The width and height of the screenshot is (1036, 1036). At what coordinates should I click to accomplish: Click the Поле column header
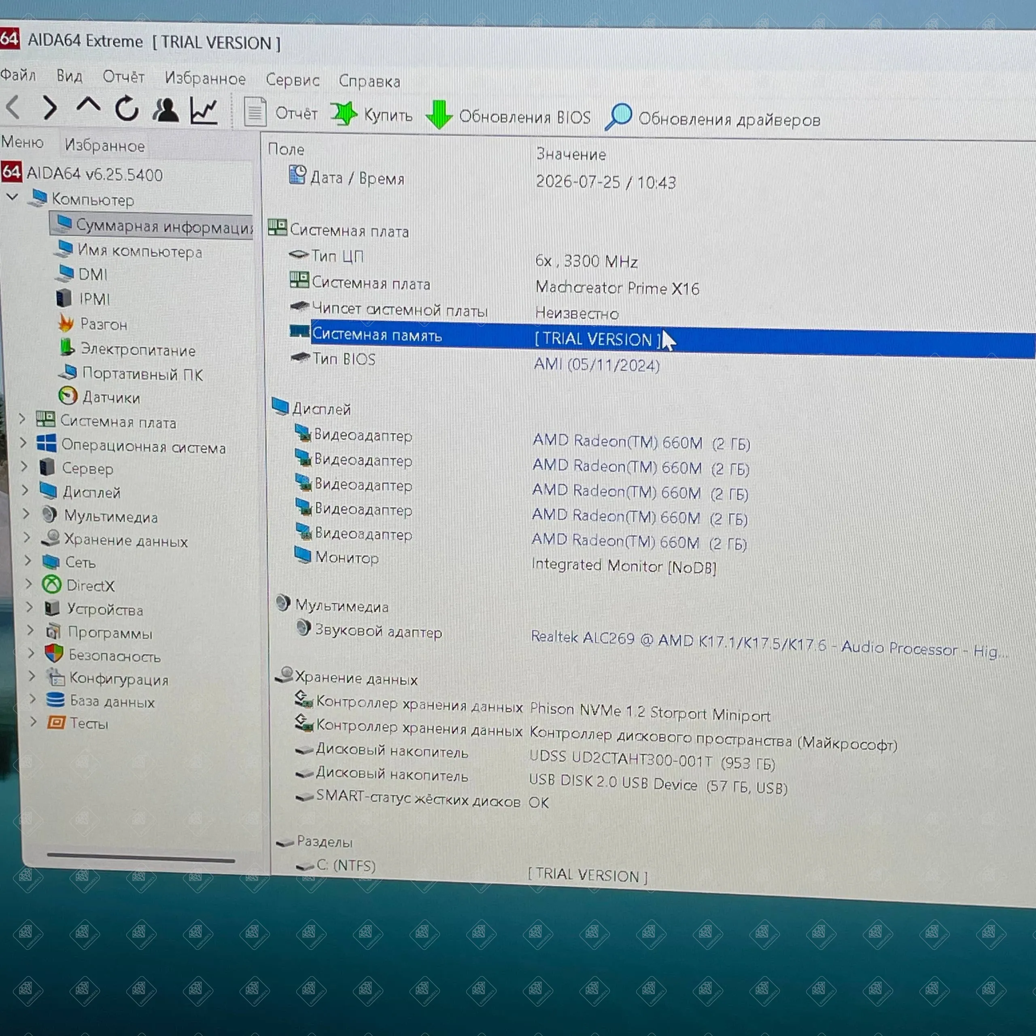[x=286, y=149]
